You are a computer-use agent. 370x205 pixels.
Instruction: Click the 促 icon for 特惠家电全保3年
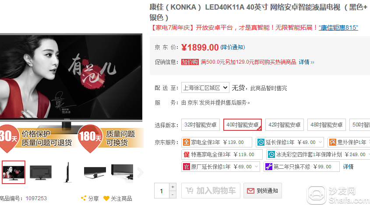tap(186, 154)
